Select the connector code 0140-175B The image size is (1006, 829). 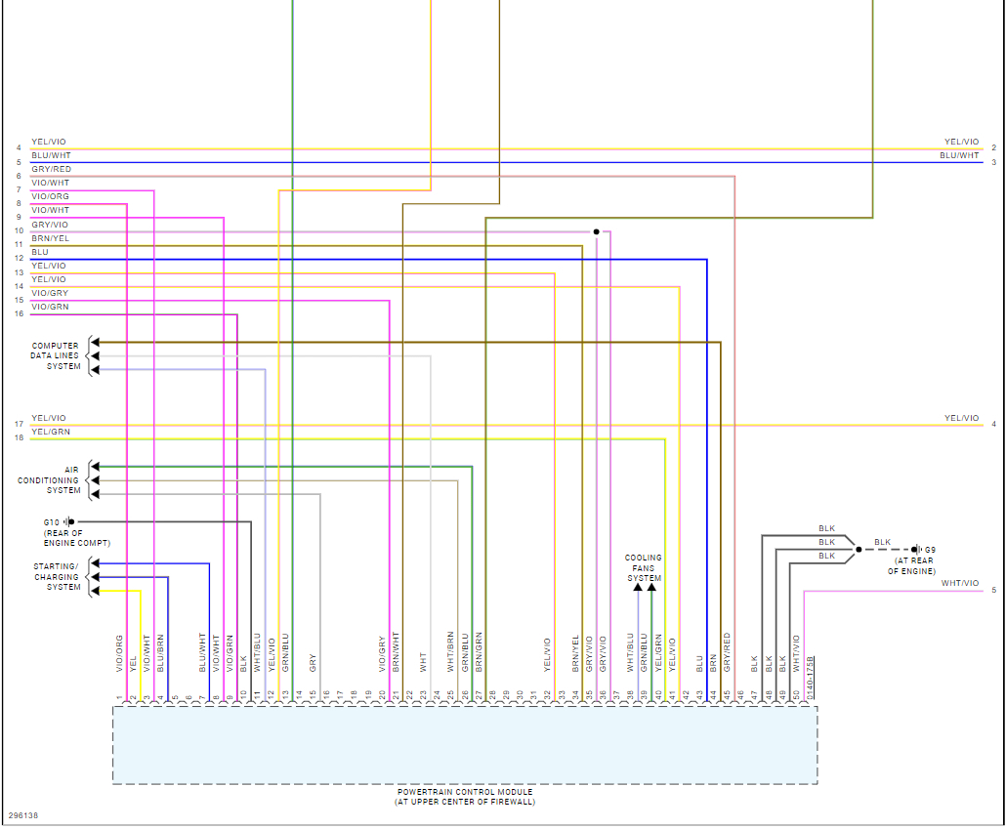pyautogui.click(x=810, y=679)
